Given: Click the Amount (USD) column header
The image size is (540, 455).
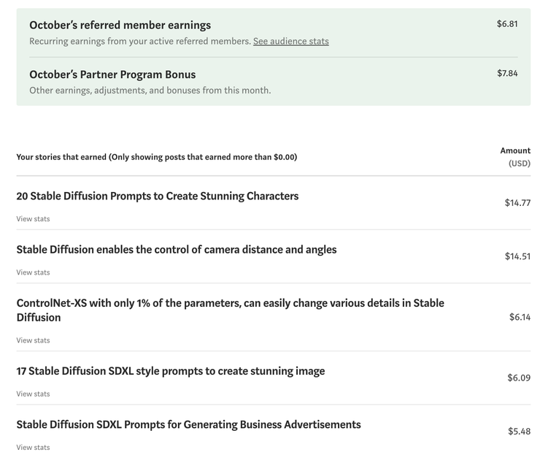Looking at the screenshot, I should (515, 156).
